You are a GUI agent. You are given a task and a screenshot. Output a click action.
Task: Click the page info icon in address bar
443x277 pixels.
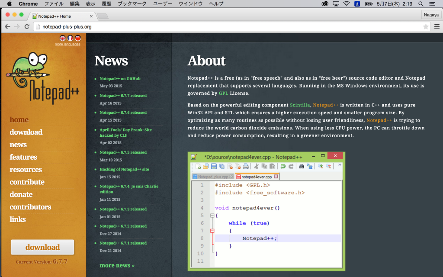click(x=38, y=26)
